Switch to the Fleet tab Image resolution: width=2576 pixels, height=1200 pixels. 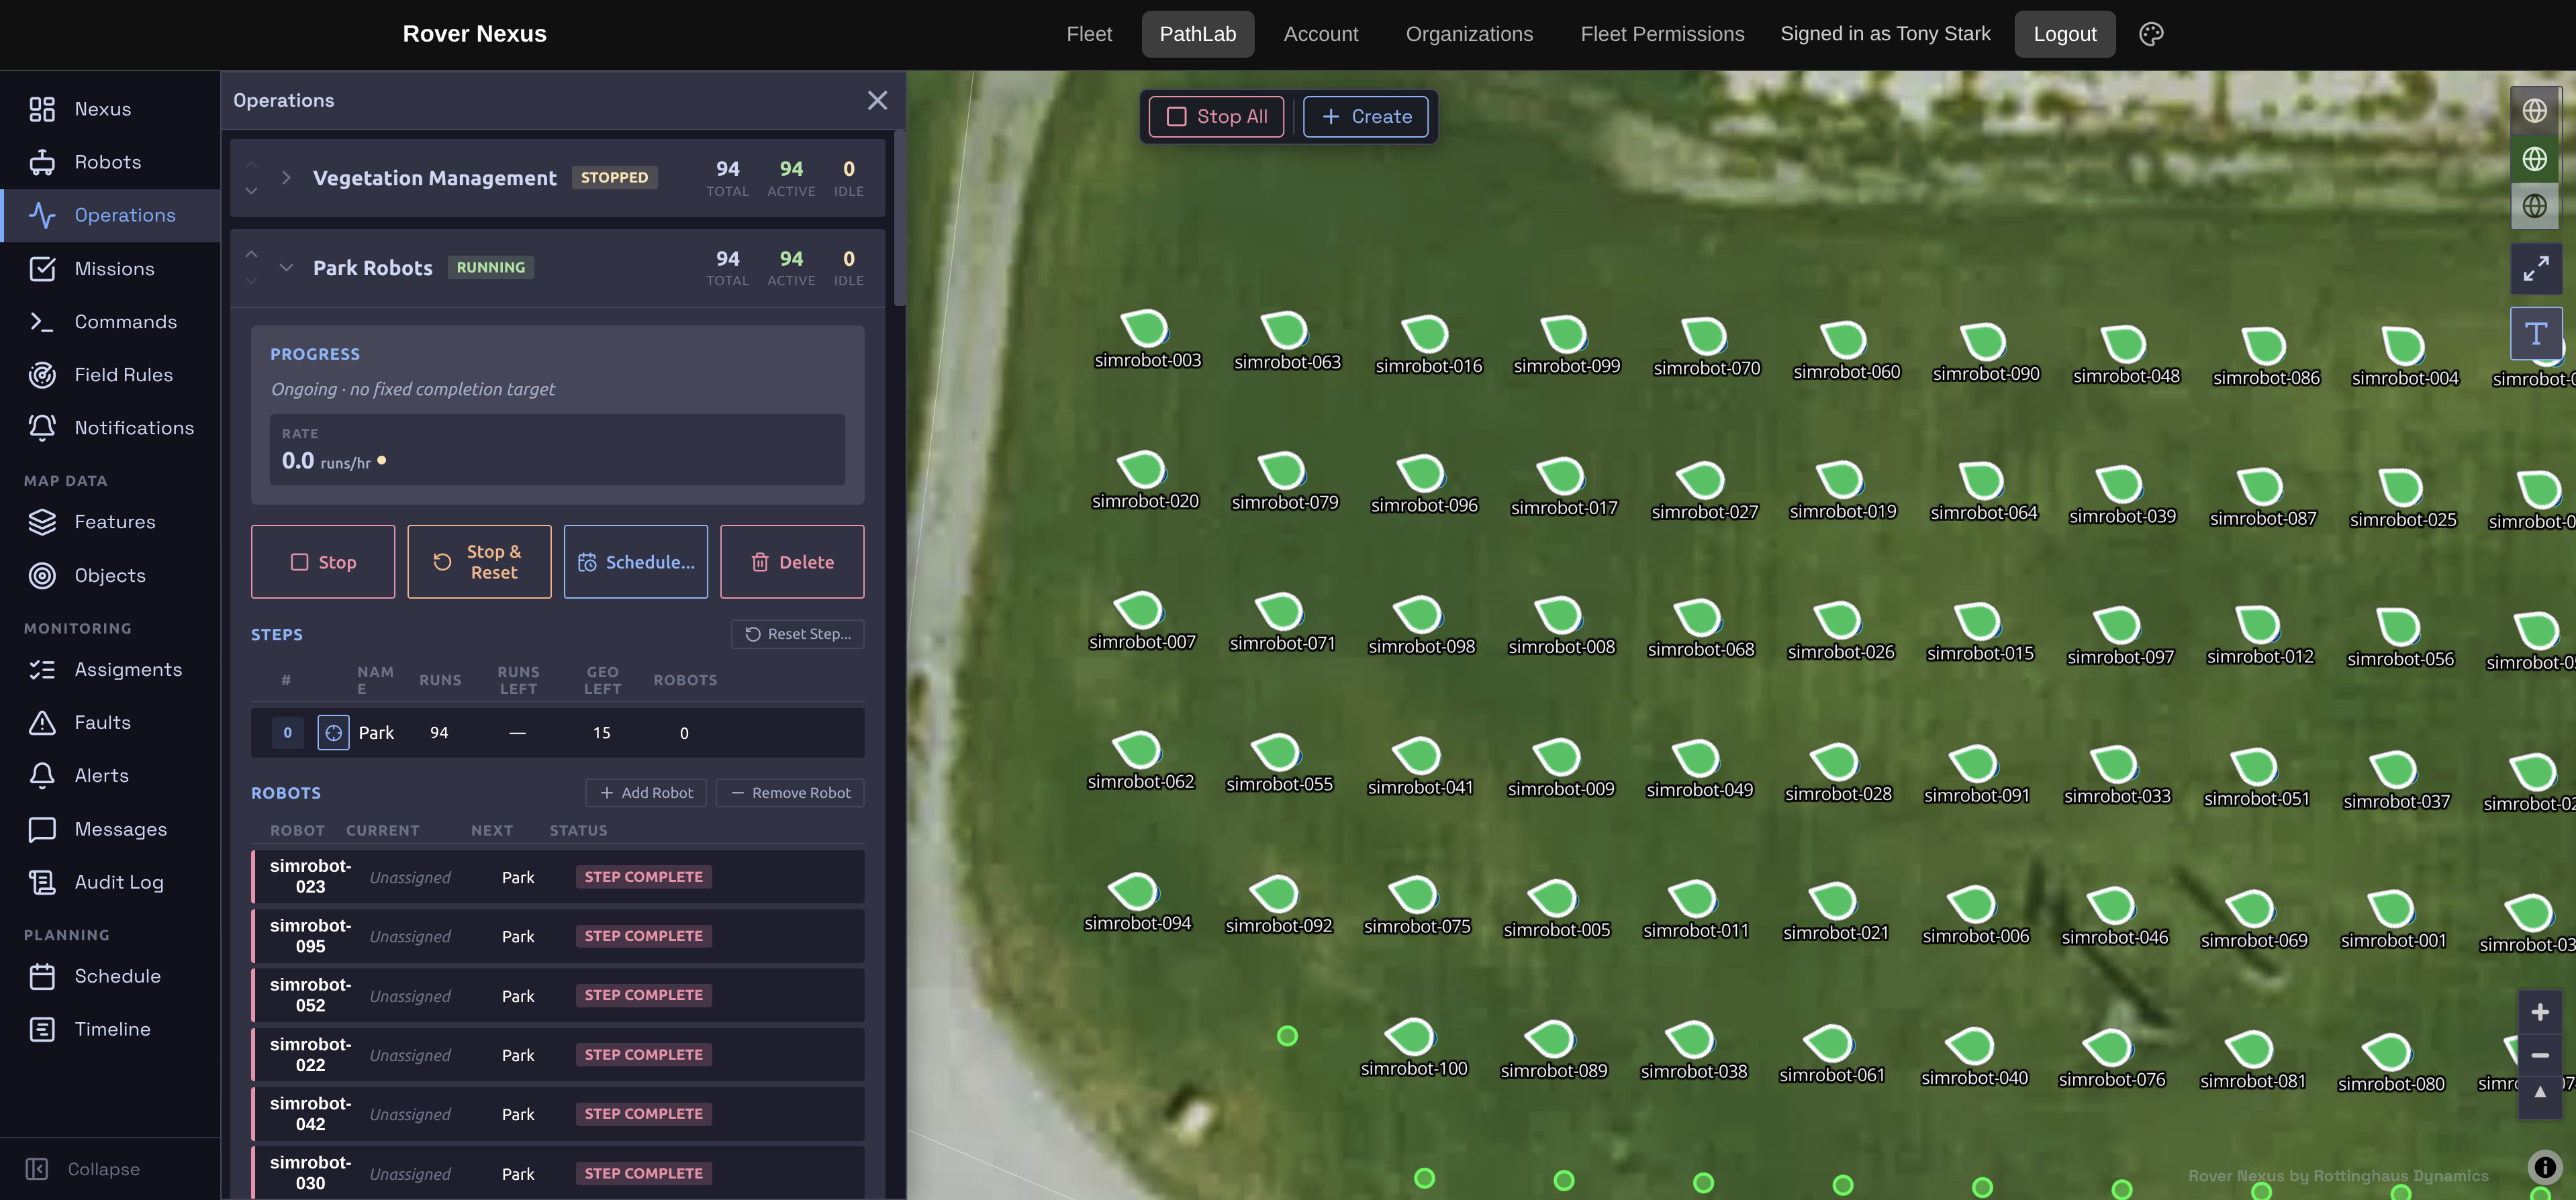[1089, 34]
